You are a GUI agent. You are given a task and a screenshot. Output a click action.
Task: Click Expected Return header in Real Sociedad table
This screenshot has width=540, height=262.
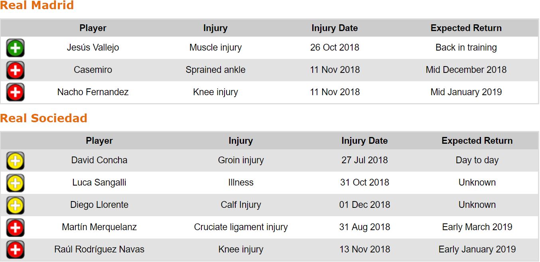click(477, 141)
